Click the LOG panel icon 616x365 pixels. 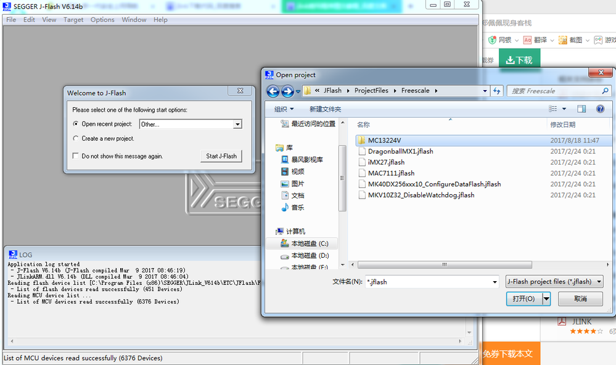pyautogui.click(x=13, y=255)
